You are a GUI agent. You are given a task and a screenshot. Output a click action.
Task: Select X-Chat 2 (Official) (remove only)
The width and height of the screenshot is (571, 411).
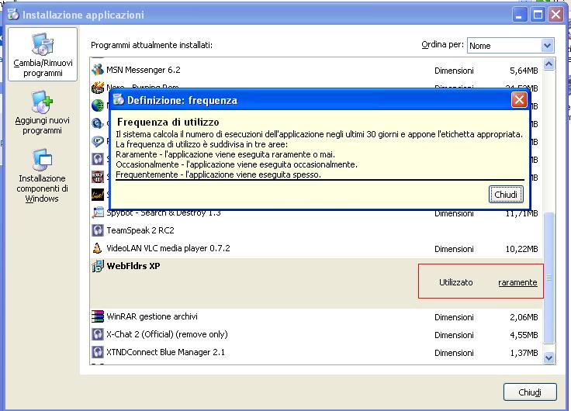(316, 334)
